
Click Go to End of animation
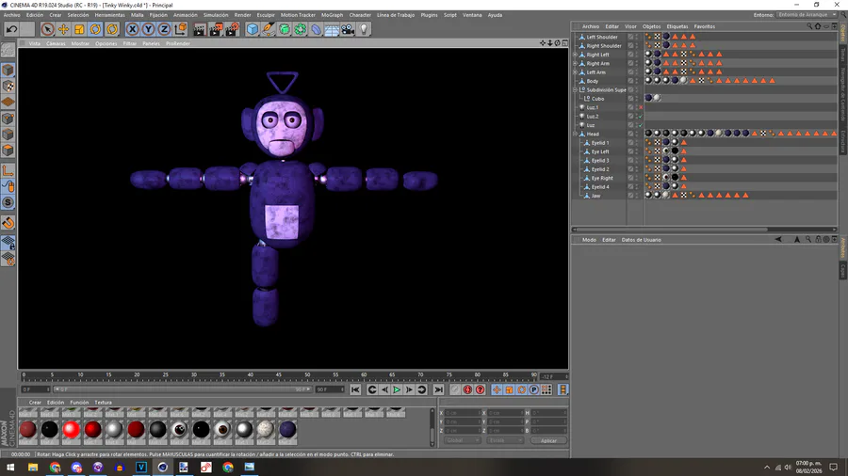click(438, 389)
